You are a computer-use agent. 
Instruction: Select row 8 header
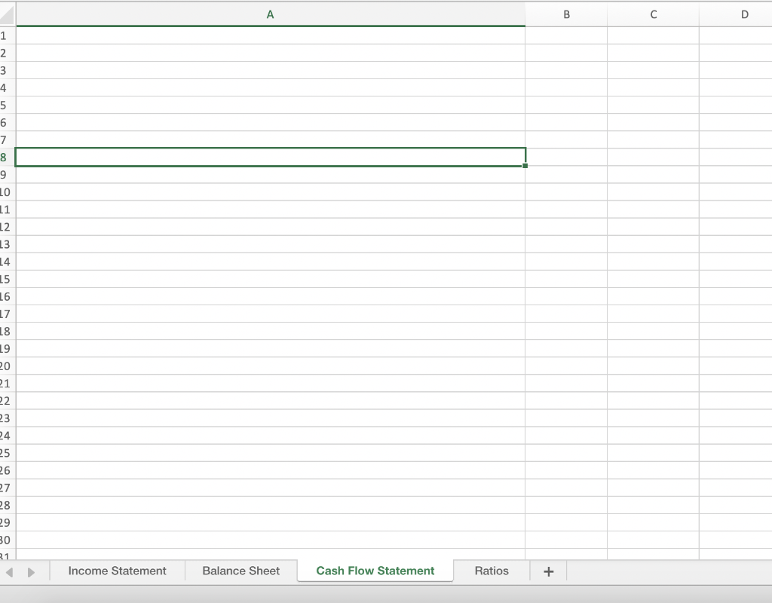click(8, 157)
